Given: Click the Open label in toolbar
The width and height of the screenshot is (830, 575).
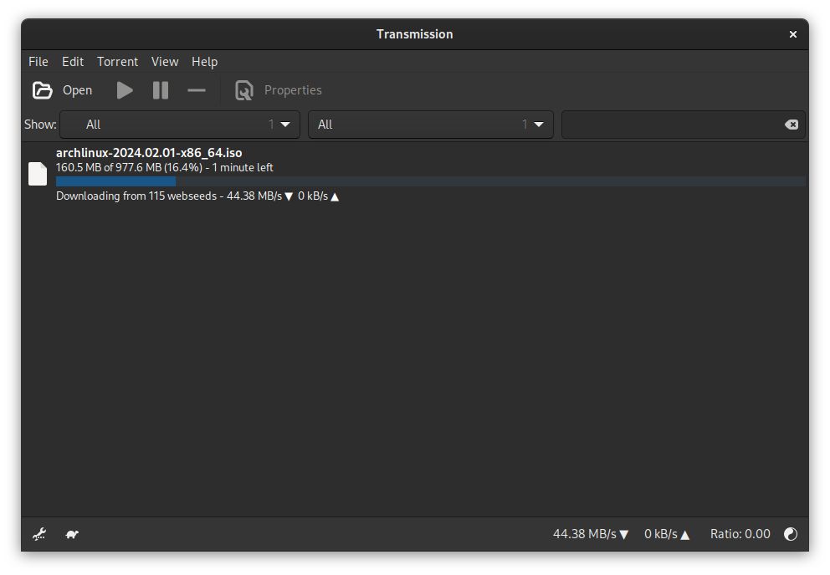Looking at the screenshot, I should pyautogui.click(x=77, y=90).
